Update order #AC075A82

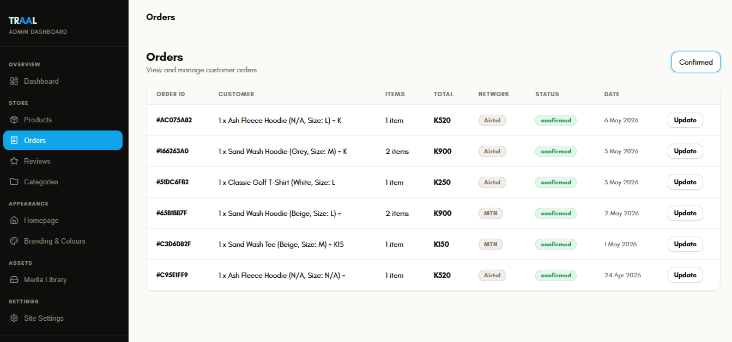point(685,120)
